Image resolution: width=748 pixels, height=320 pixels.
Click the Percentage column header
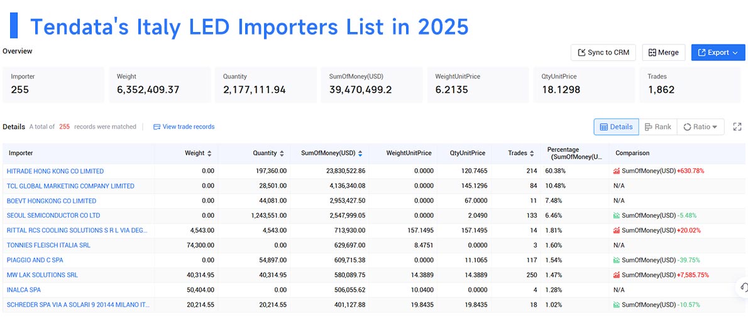(x=575, y=153)
